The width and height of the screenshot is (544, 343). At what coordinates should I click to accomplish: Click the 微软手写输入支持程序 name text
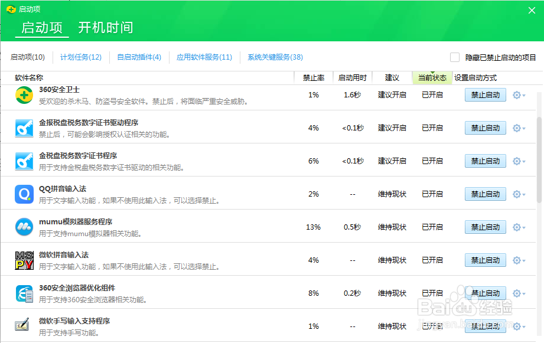tap(74, 321)
